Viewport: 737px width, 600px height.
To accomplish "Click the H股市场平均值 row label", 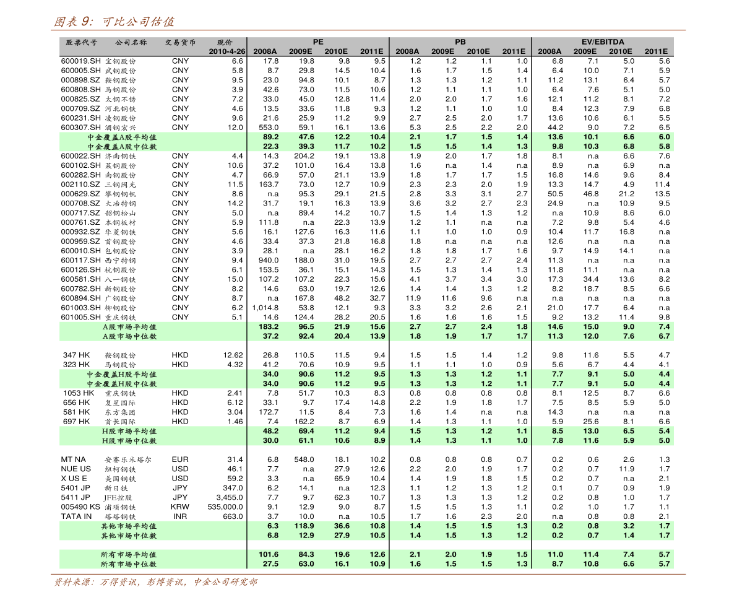I will (x=130, y=431).
